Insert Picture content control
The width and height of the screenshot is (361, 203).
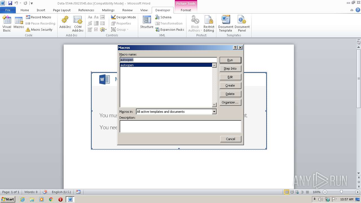click(102, 17)
